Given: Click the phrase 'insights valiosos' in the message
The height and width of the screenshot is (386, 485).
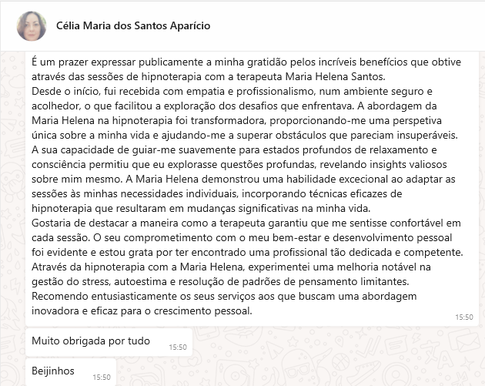Looking at the screenshot, I should coord(408,165).
